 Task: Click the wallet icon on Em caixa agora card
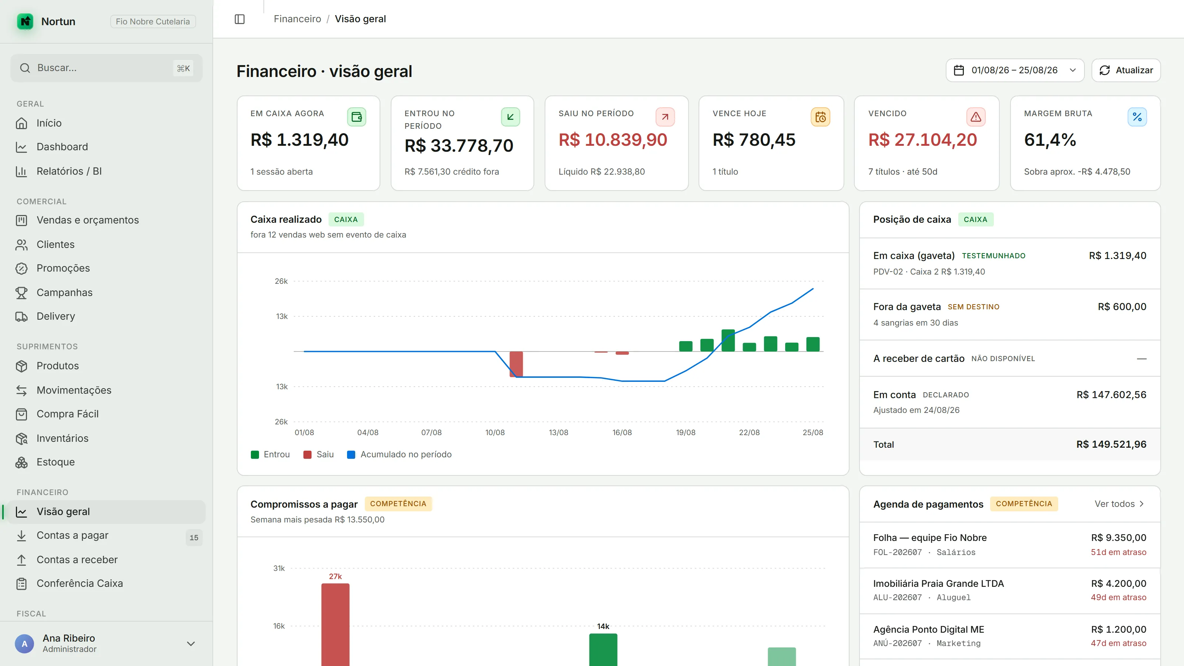[x=357, y=117]
